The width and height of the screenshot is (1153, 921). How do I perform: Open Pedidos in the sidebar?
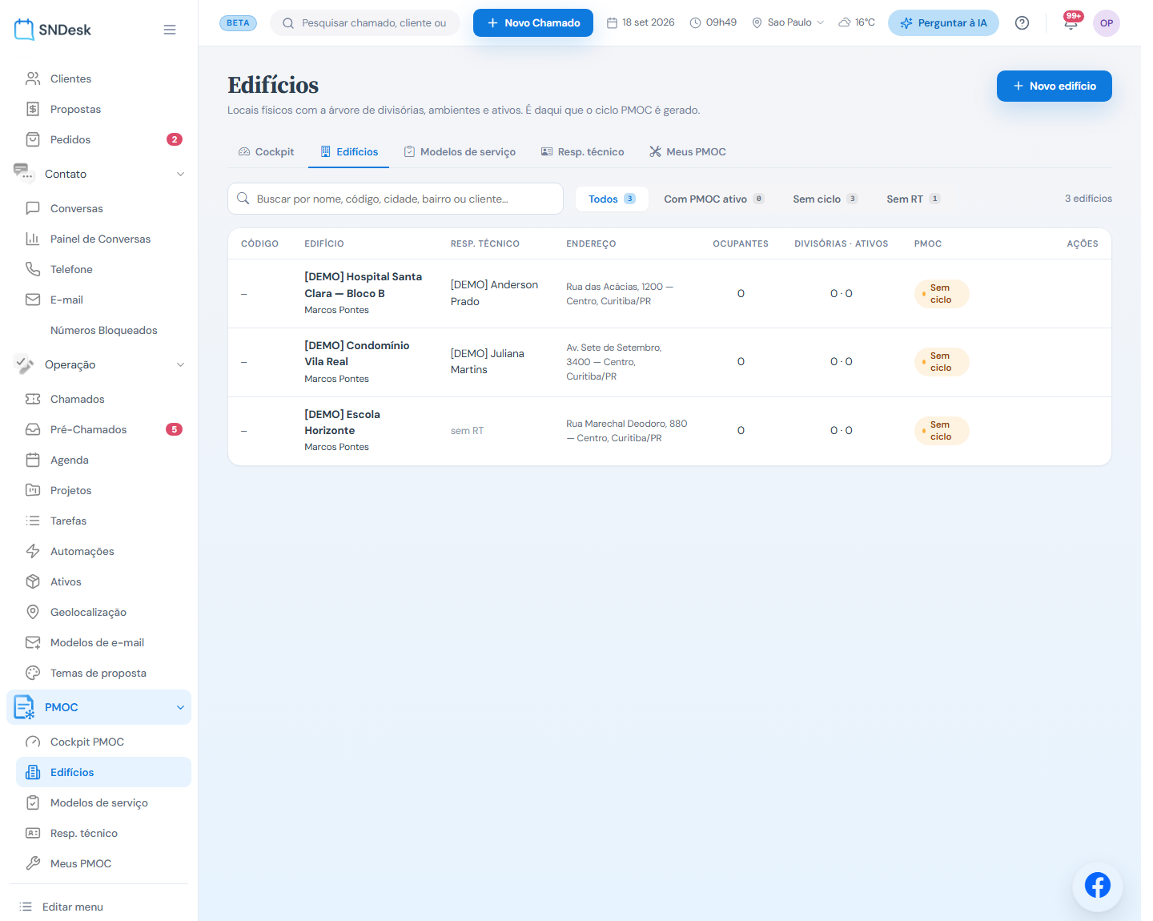tap(102, 139)
